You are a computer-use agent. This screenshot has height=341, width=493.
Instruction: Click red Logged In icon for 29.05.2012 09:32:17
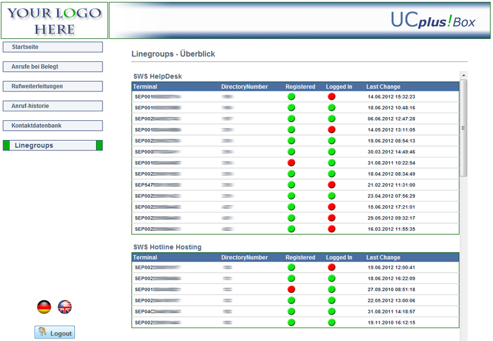(x=332, y=218)
